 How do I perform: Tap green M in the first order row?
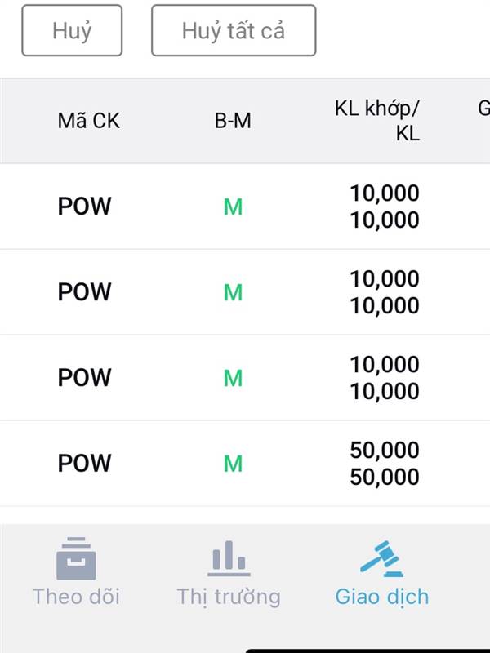coord(233,207)
